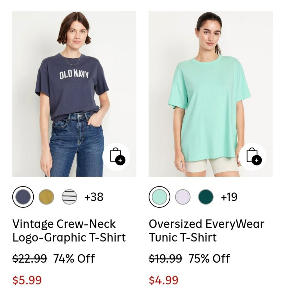Tap the 74% Off discount label
285x294 pixels.
point(74,259)
